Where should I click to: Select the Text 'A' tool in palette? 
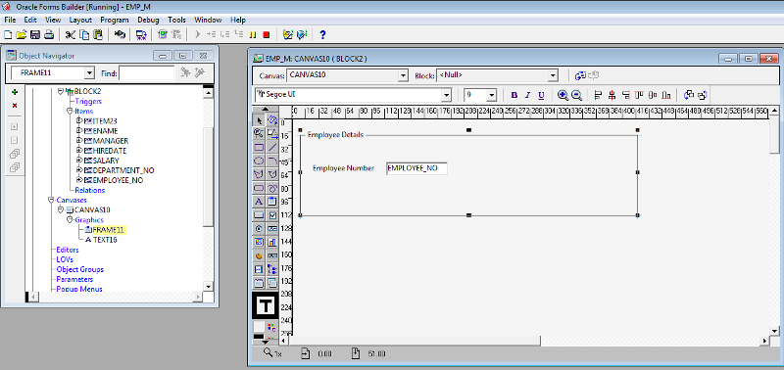point(259,202)
